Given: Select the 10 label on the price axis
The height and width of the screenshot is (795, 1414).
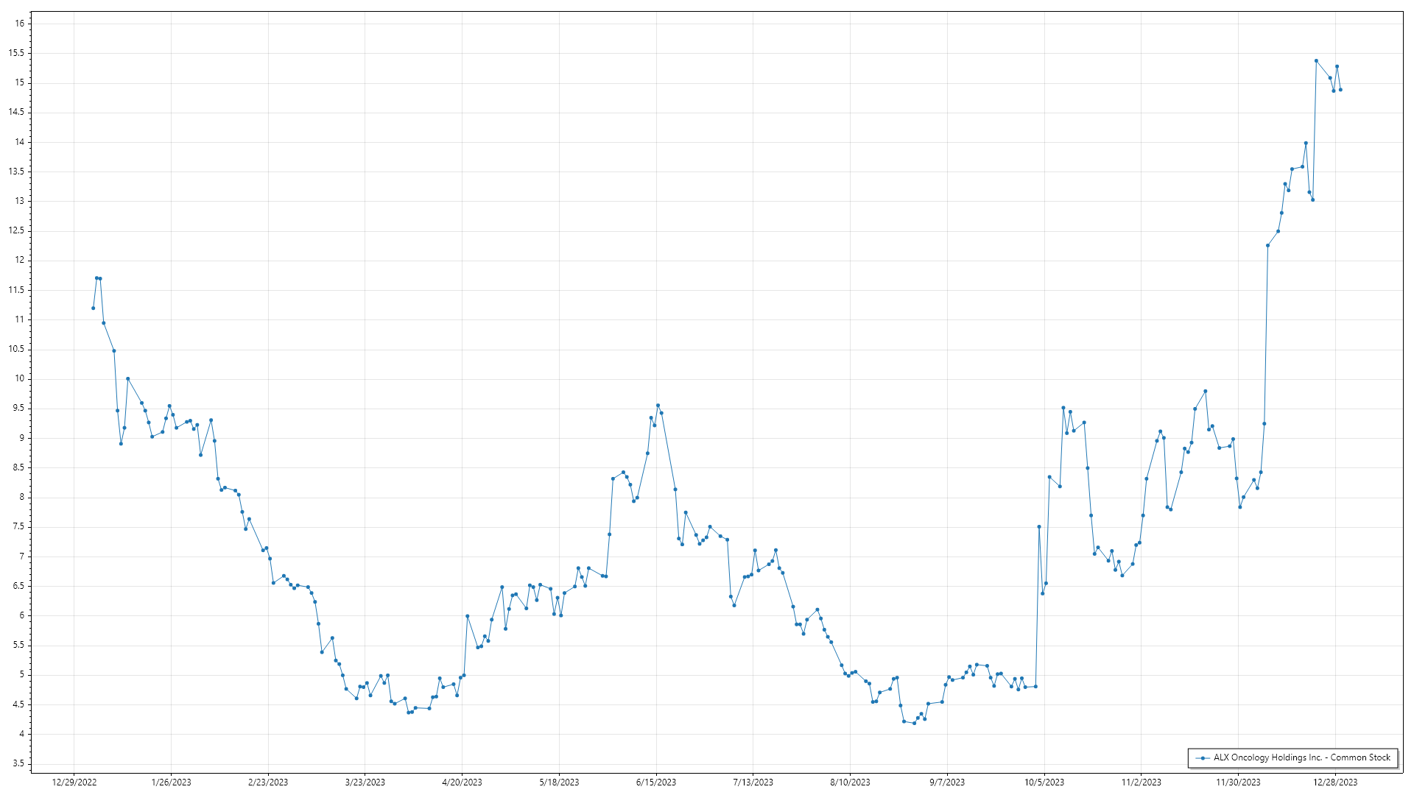Looking at the screenshot, I should [20, 378].
